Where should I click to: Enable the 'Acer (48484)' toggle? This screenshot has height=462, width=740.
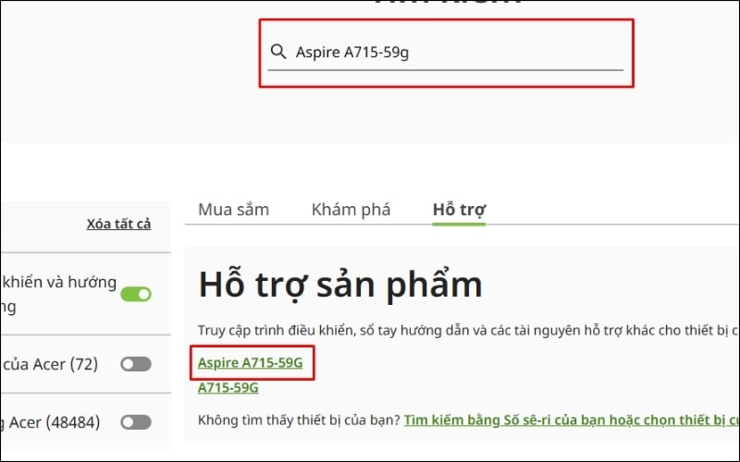click(136, 422)
